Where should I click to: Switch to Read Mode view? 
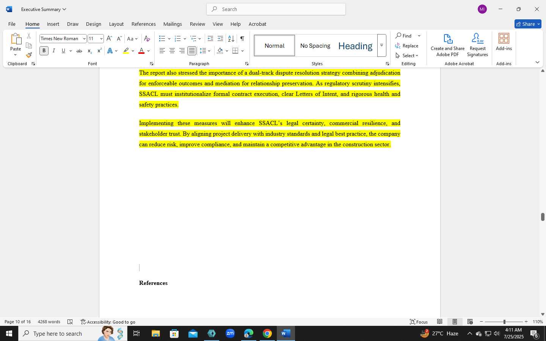tap(440, 322)
